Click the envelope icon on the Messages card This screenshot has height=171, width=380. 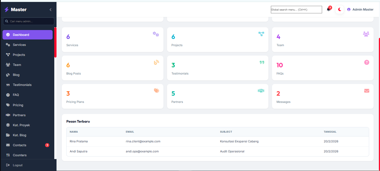pyautogui.click(x=366, y=91)
